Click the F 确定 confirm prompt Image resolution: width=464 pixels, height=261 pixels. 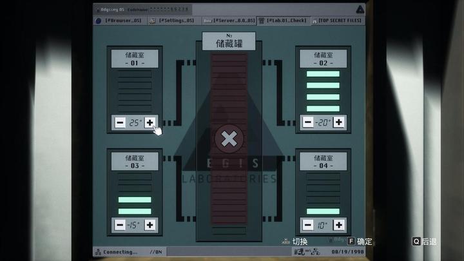point(360,242)
